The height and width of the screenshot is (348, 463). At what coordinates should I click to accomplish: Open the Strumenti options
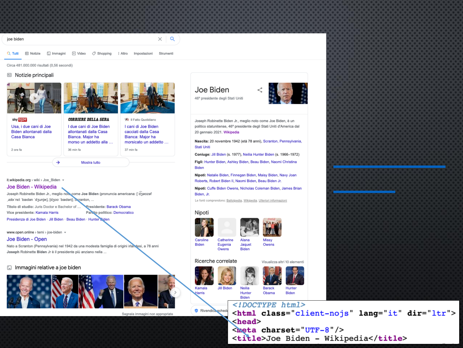click(x=166, y=54)
